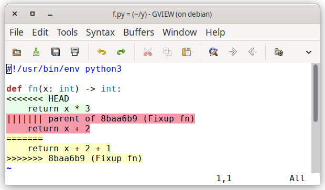Click the 'return x + 2 + 1' line

59,149
